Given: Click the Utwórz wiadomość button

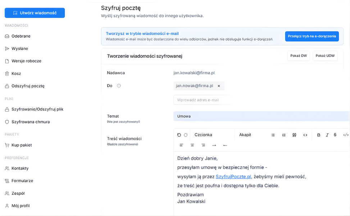Looking at the screenshot, I should pyautogui.click(x=35, y=13).
